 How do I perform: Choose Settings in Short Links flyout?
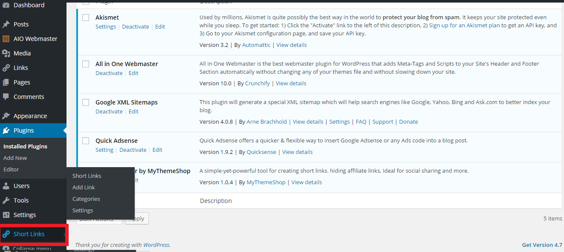point(83,210)
